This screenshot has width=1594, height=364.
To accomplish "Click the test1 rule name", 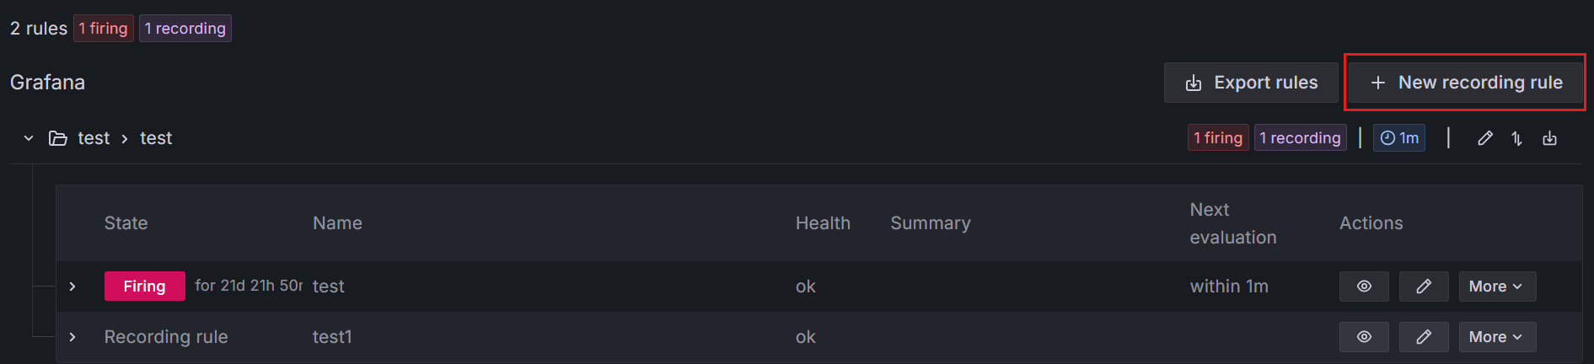I will tap(332, 337).
